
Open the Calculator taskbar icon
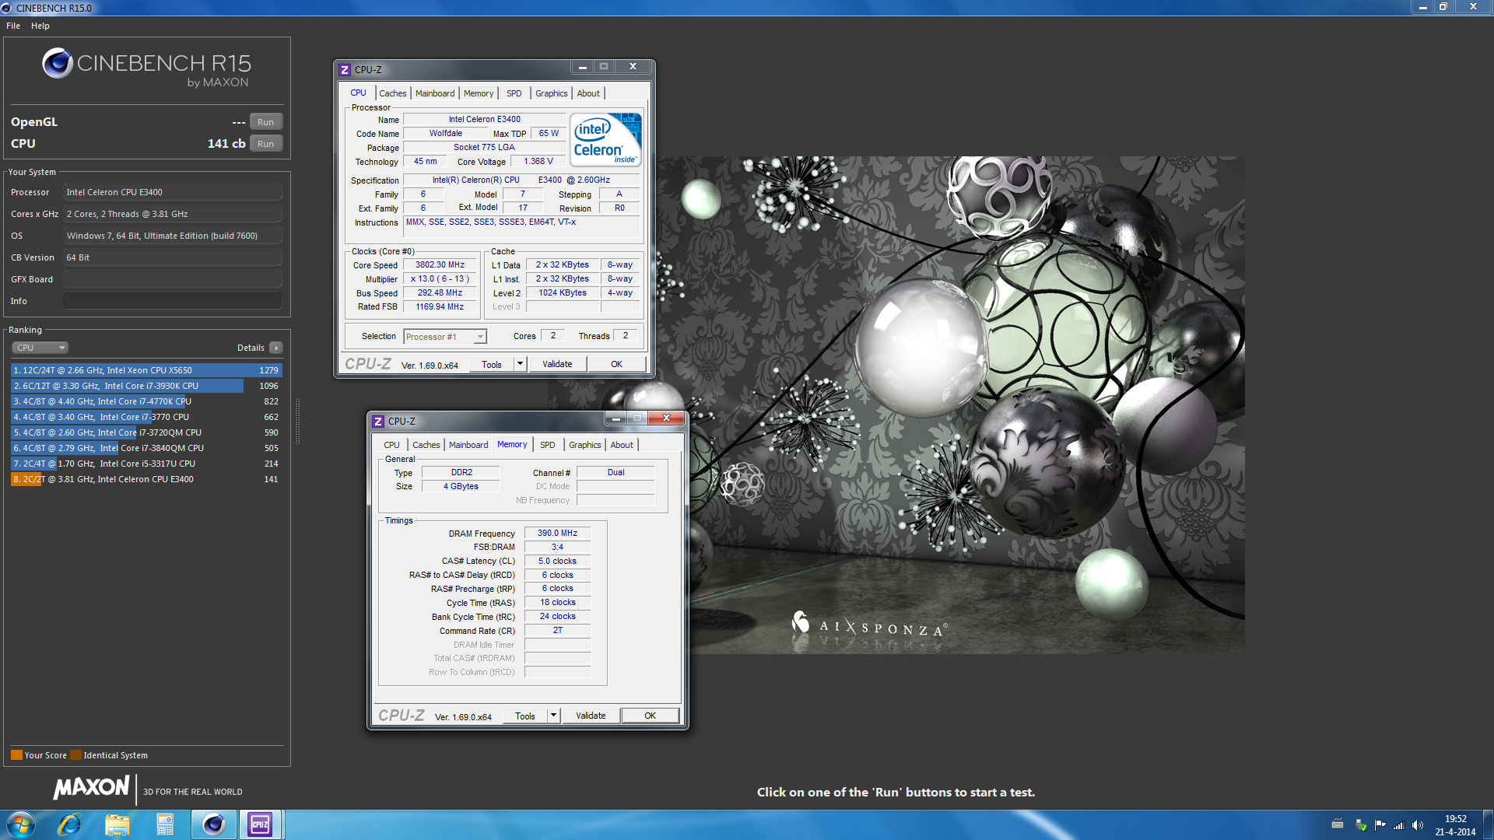[165, 824]
